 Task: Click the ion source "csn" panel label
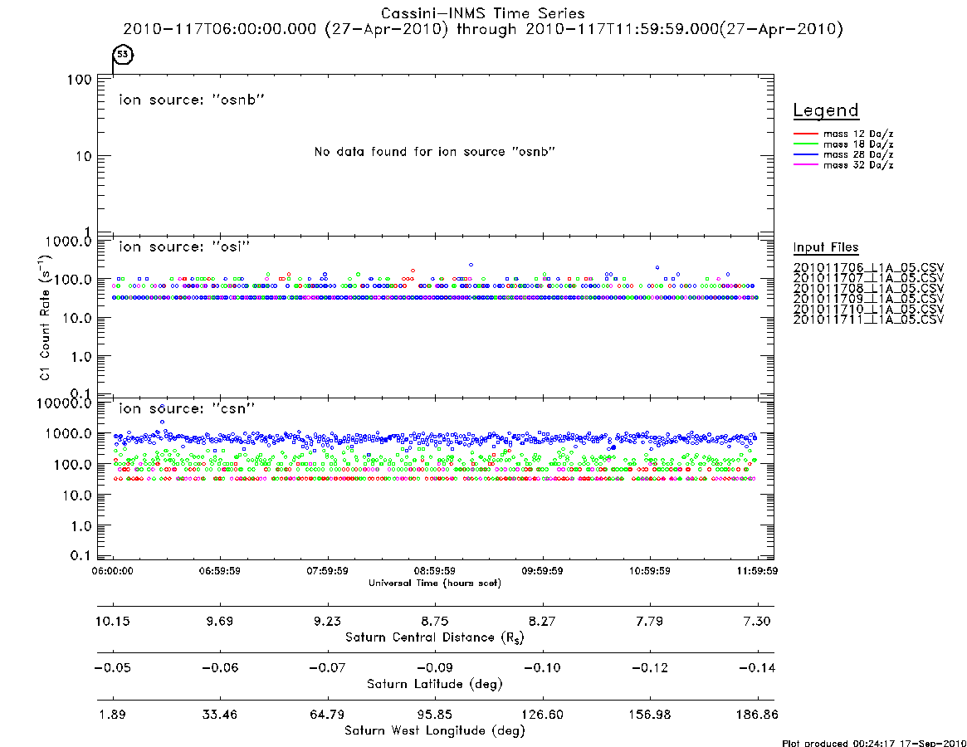coord(187,408)
